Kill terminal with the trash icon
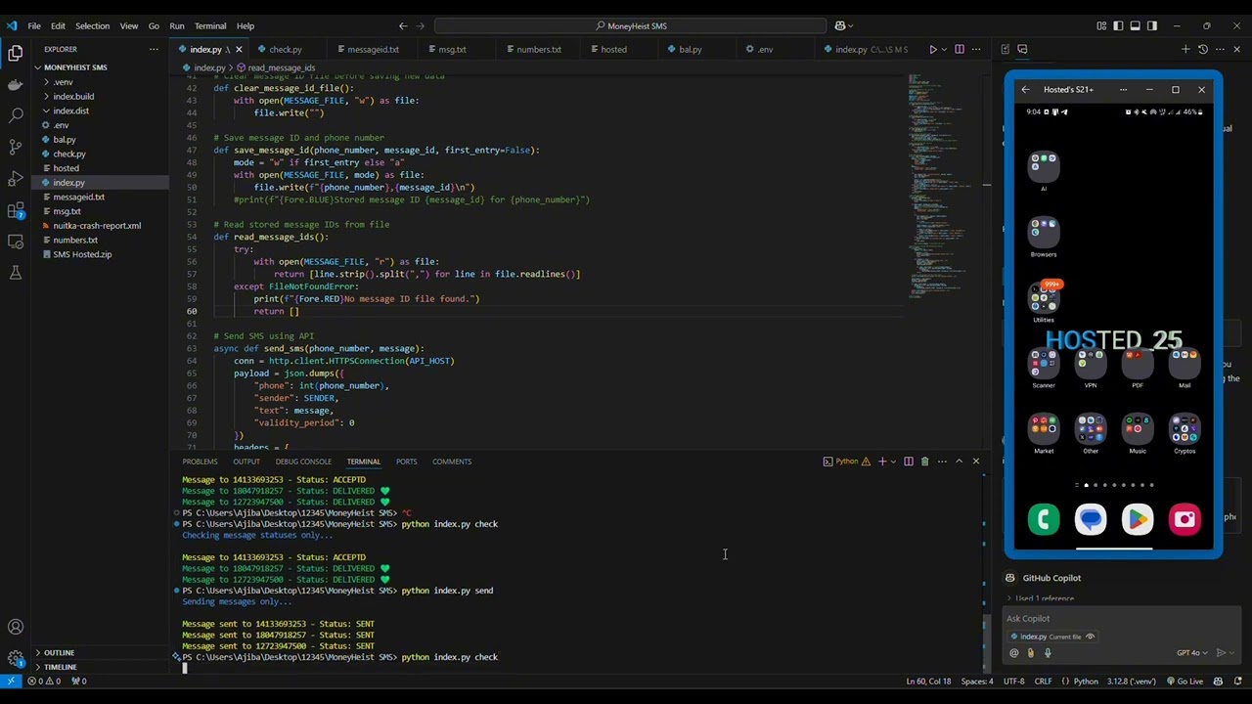This screenshot has height=704, width=1252. (924, 462)
